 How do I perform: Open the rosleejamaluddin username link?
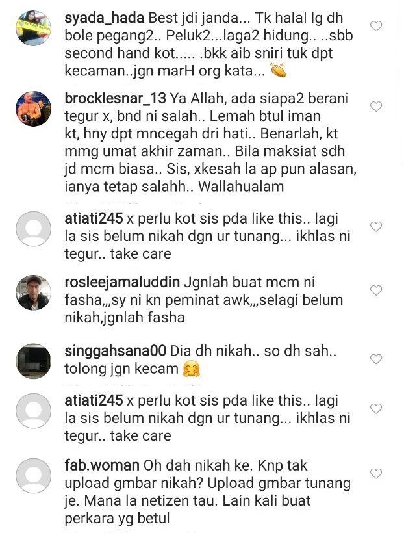click(122, 283)
